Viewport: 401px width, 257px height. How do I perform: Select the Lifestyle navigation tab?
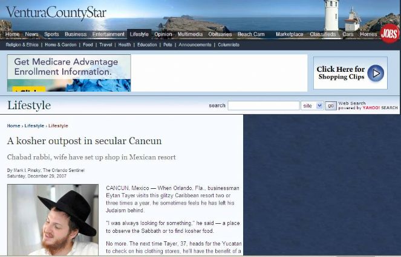[139, 34]
